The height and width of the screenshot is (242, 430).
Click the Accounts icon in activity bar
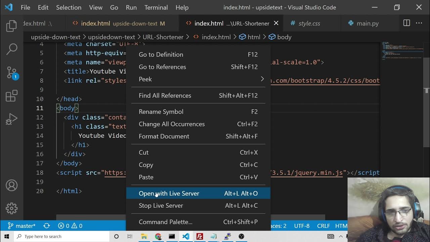pos(11,186)
